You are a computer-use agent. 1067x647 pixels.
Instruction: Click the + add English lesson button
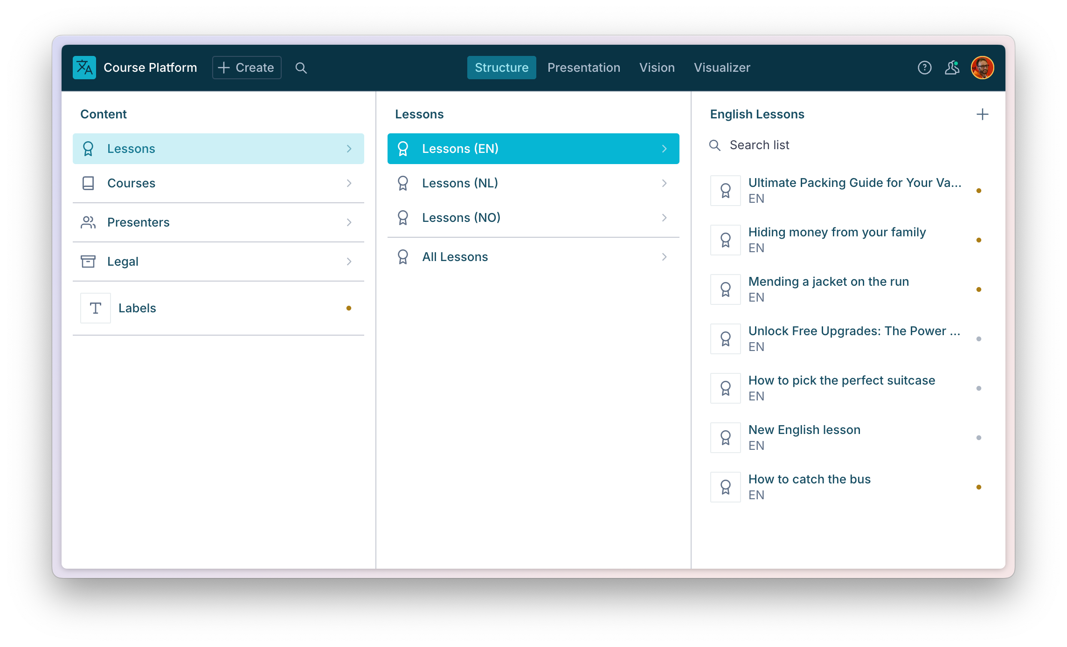point(983,114)
